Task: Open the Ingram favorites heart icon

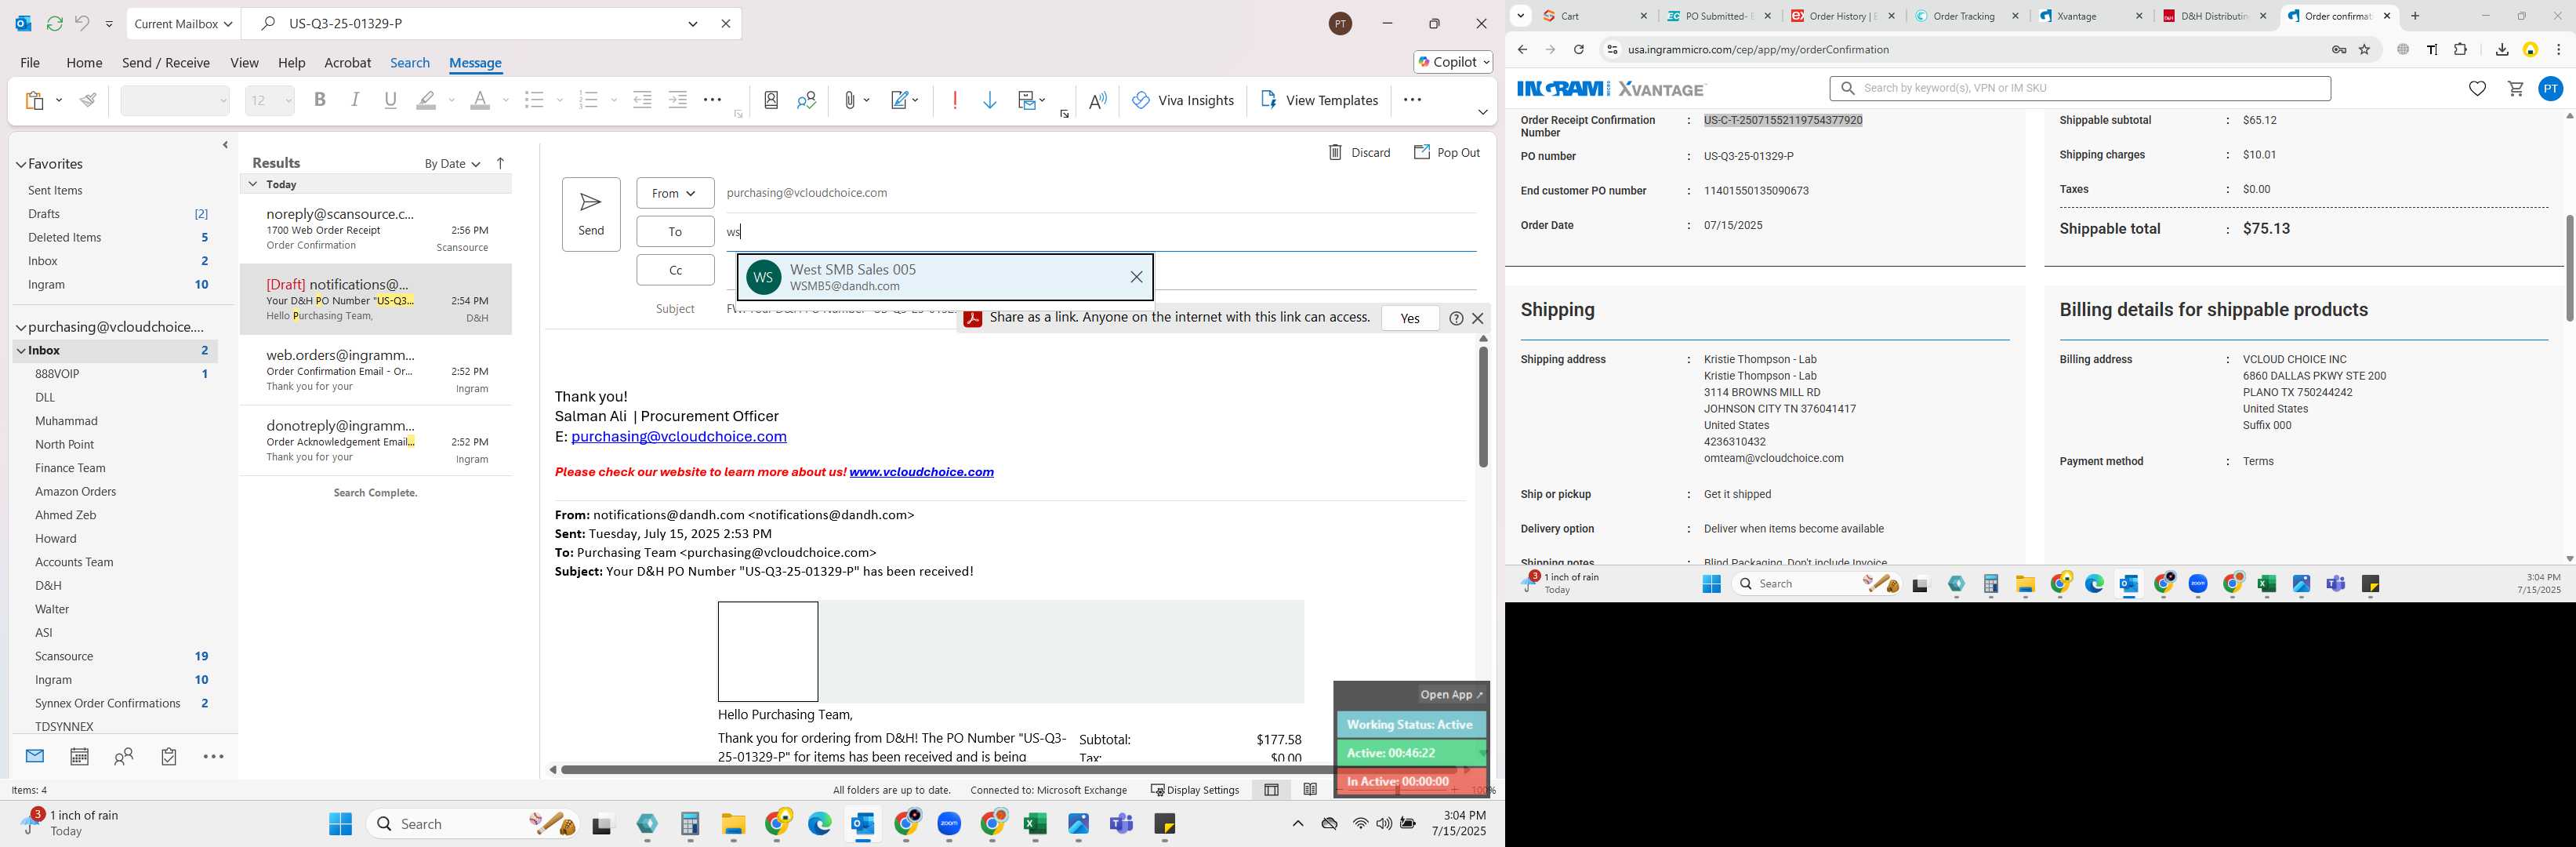Action: click(2477, 89)
